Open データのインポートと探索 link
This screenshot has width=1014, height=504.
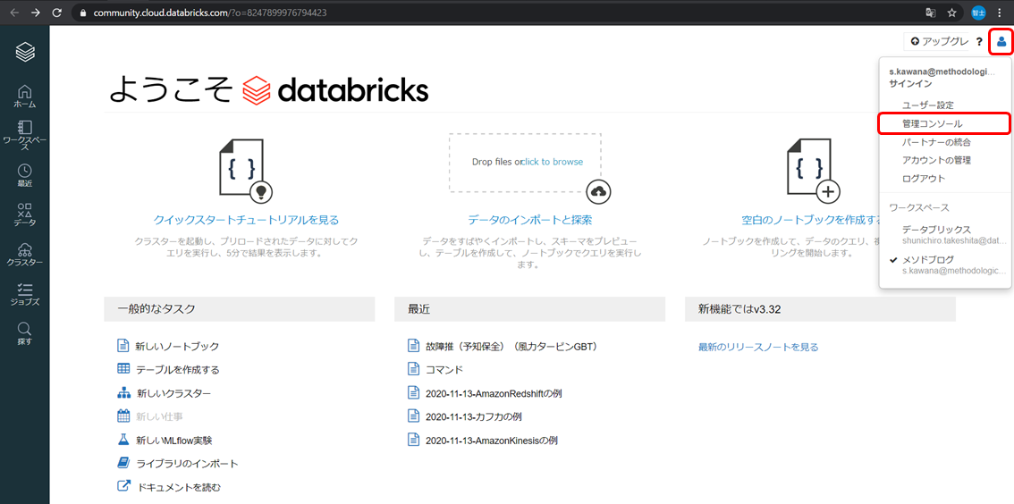[529, 220]
